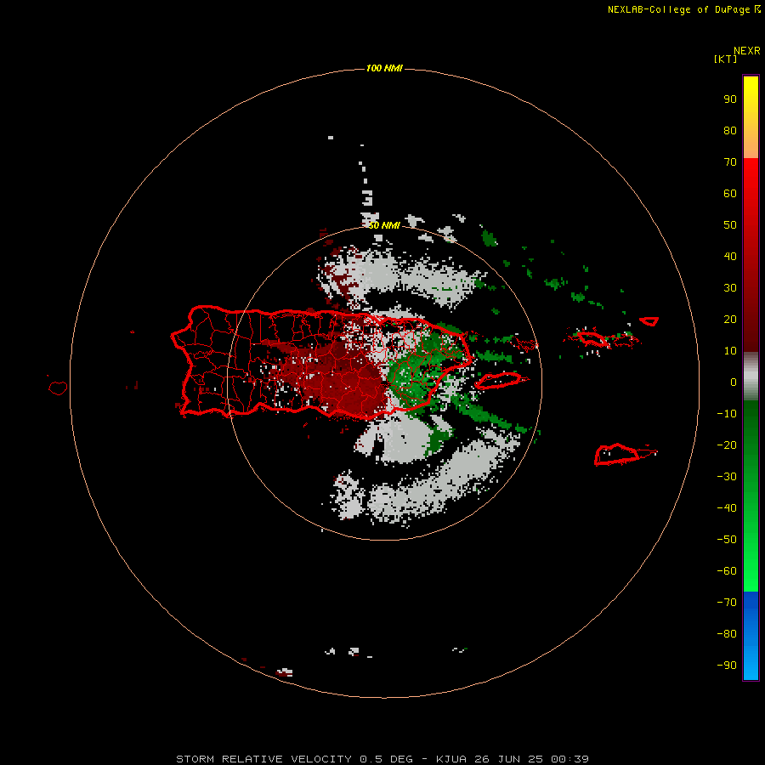Click the 30 value on the color scale
Viewport: 765px width, 765px height.
730,288
